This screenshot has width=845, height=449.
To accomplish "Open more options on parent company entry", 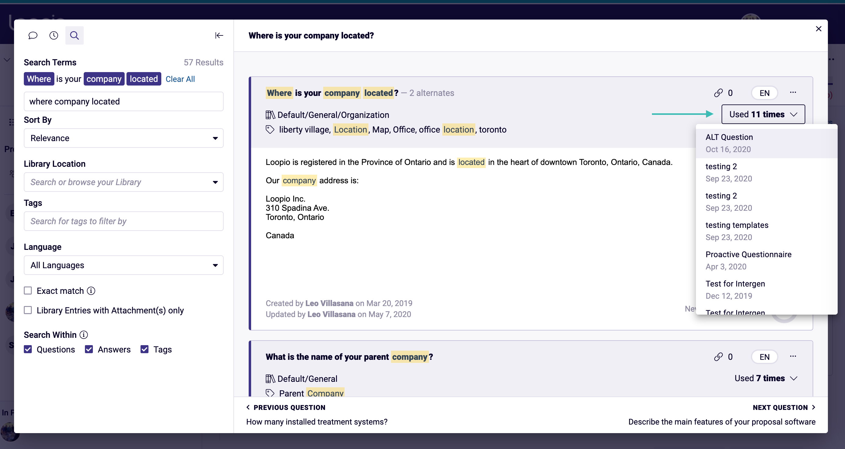I will point(793,356).
